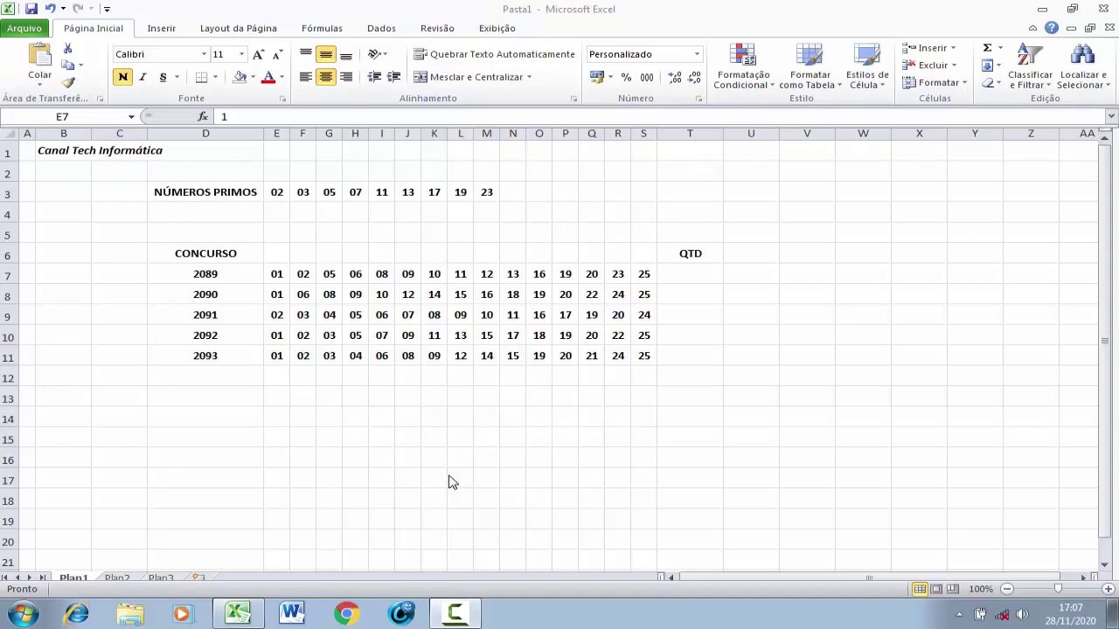Viewport: 1119px width, 629px height.
Task: Switch to the Inserir ribbon tab
Action: pos(161,28)
